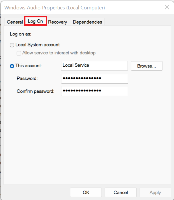Click the Apply button
Screen dimensions: 174x200
[155, 193]
